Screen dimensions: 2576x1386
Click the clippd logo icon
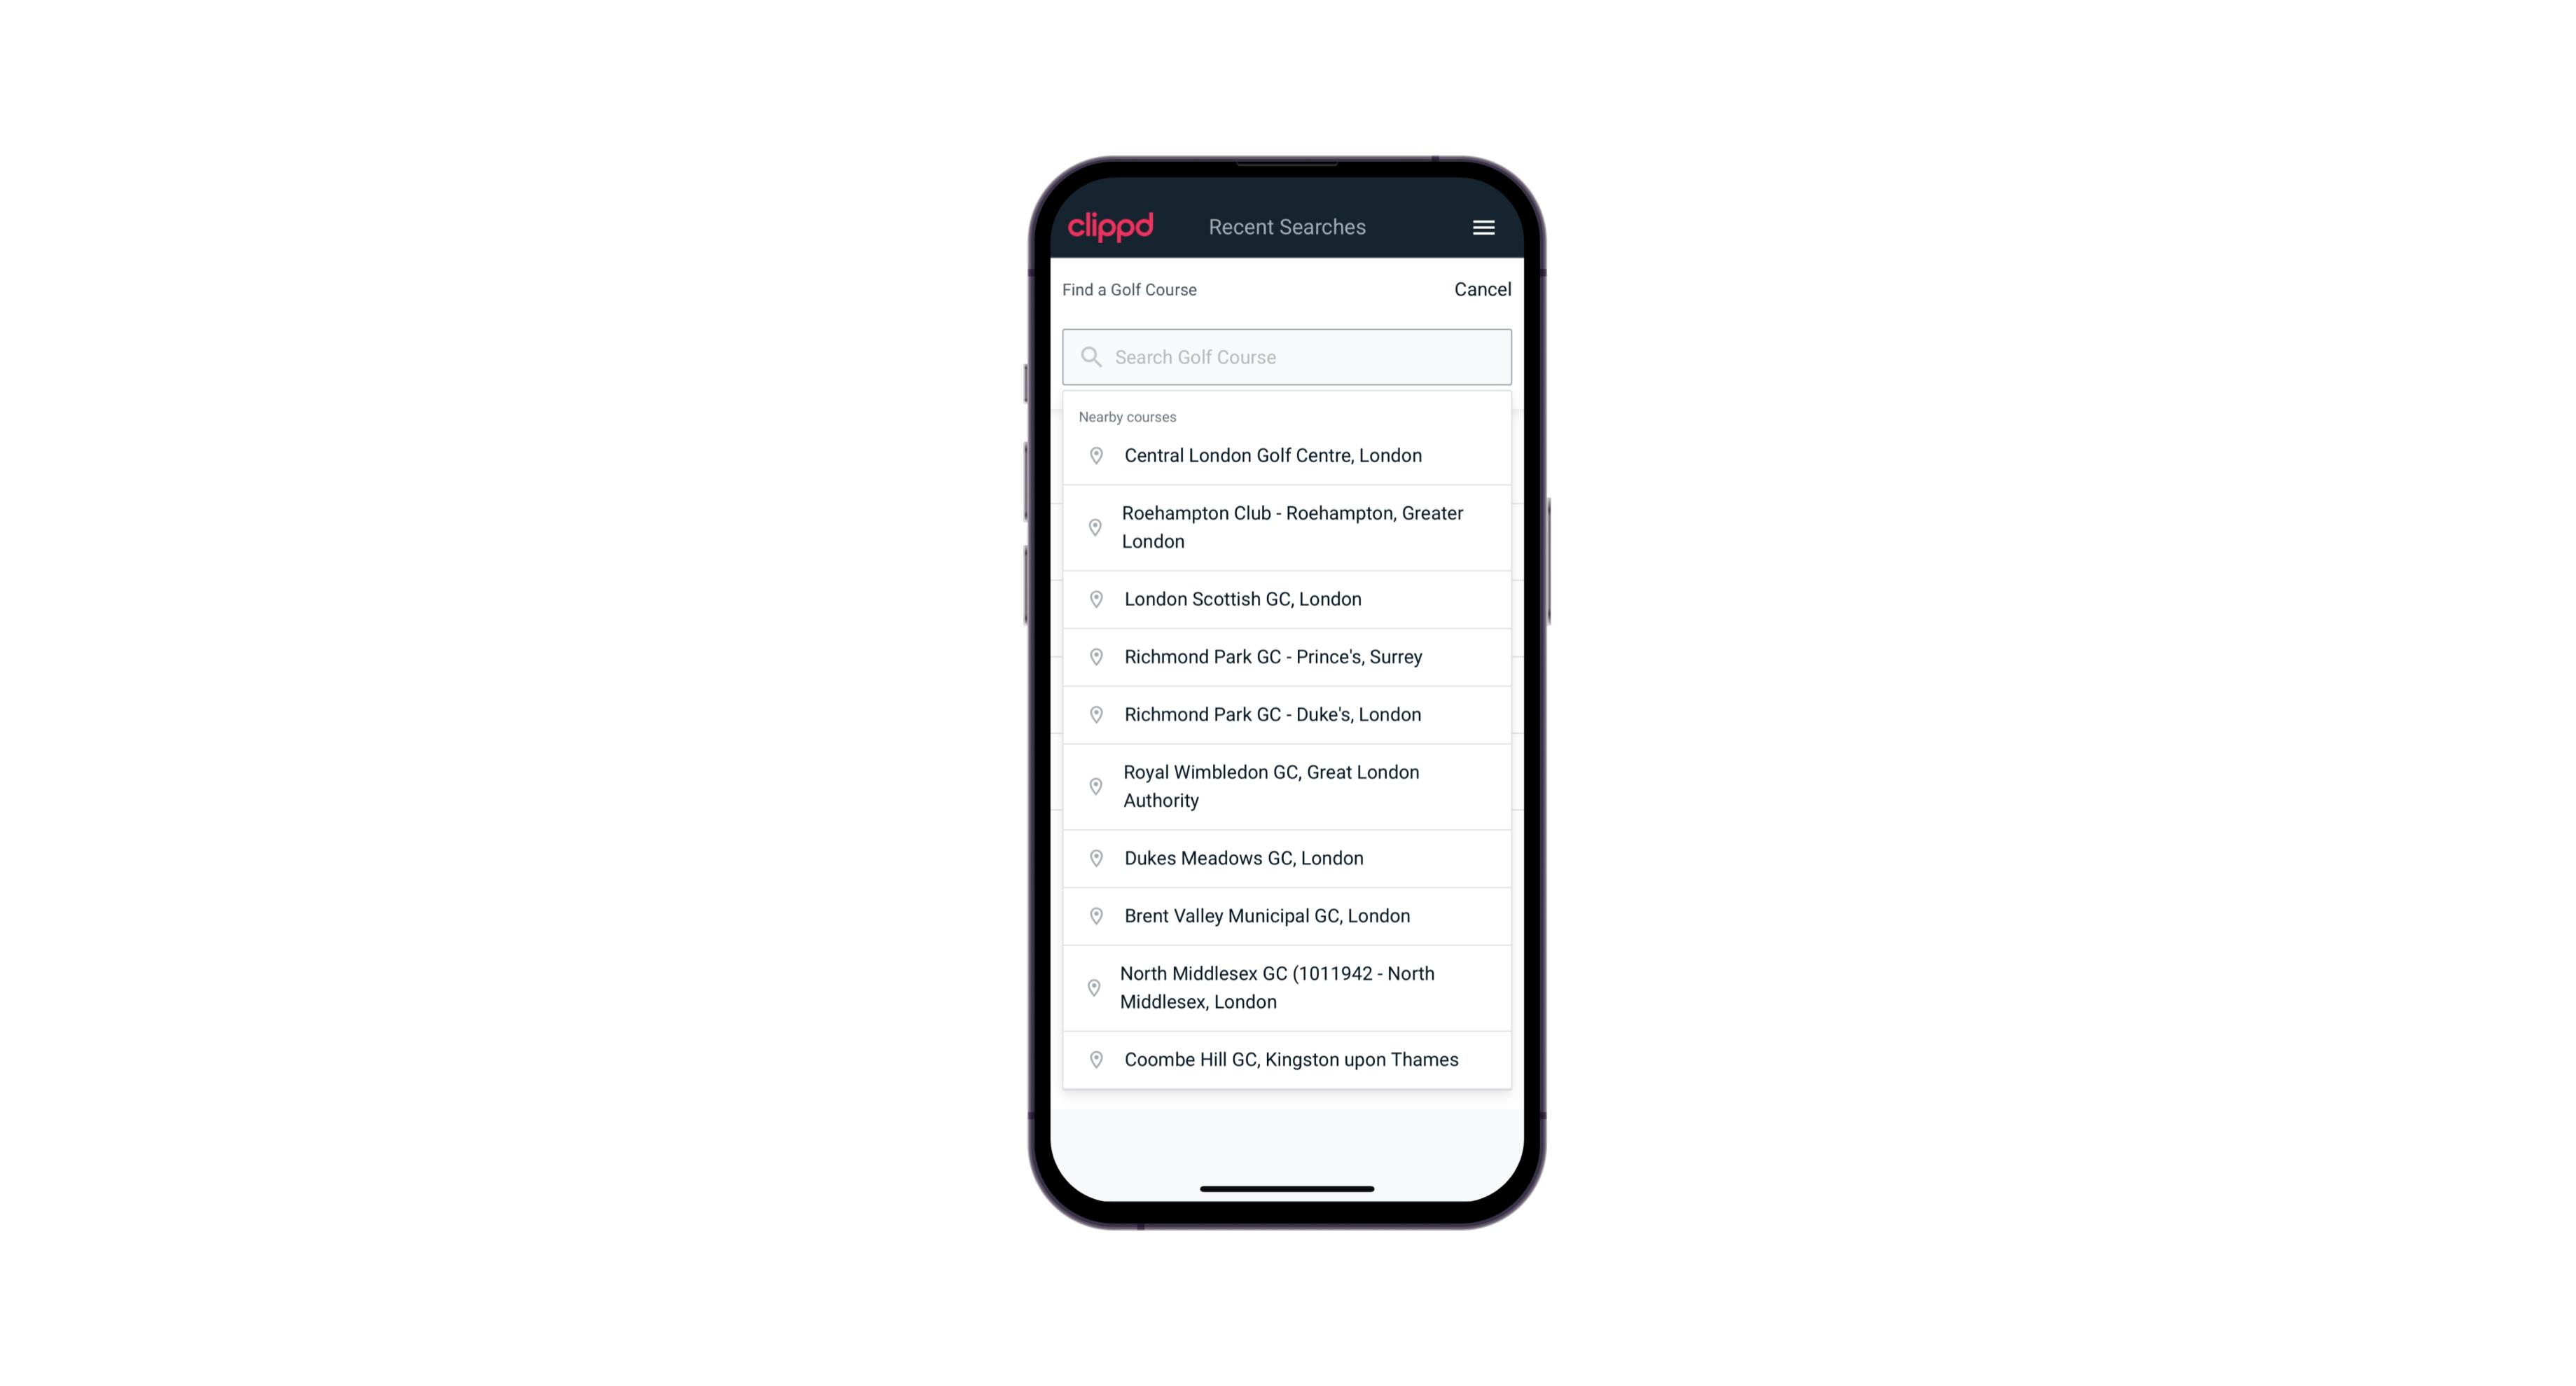(x=1112, y=227)
